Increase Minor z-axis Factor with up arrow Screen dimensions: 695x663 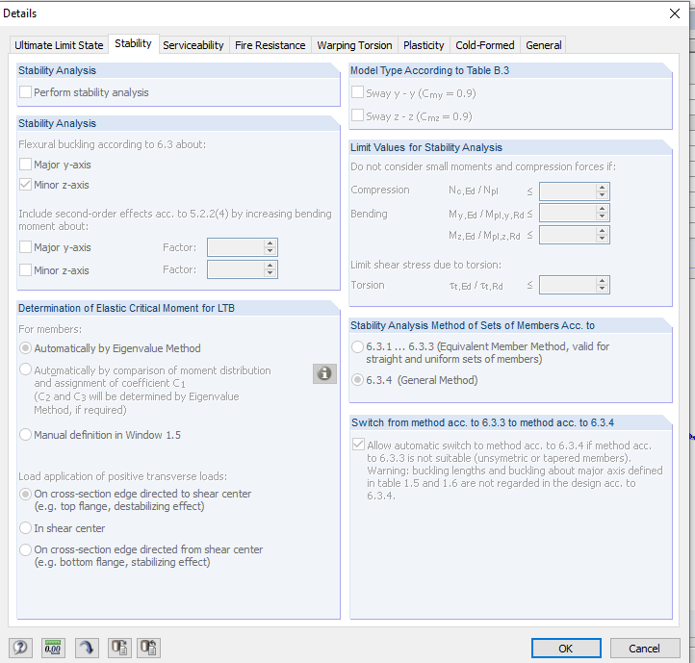(x=270, y=266)
